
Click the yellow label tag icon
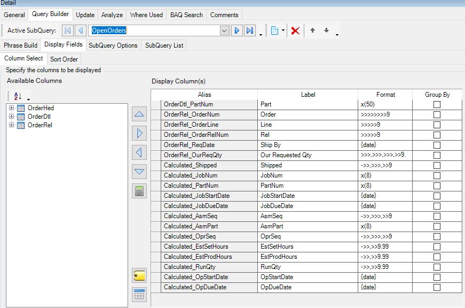coord(139,275)
